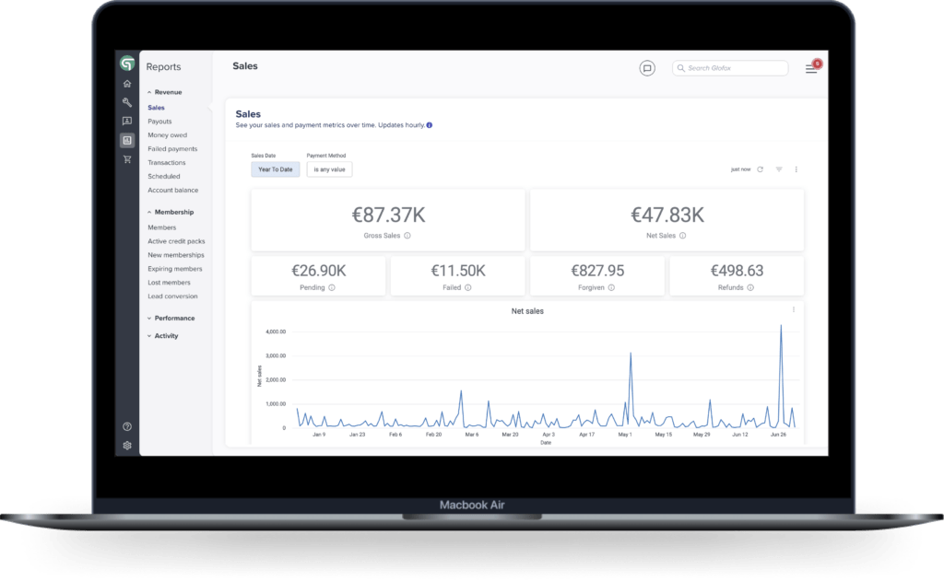The image size is (944, 581).
Task: Click the €11.50K Failed value
Action: point(457,271)
